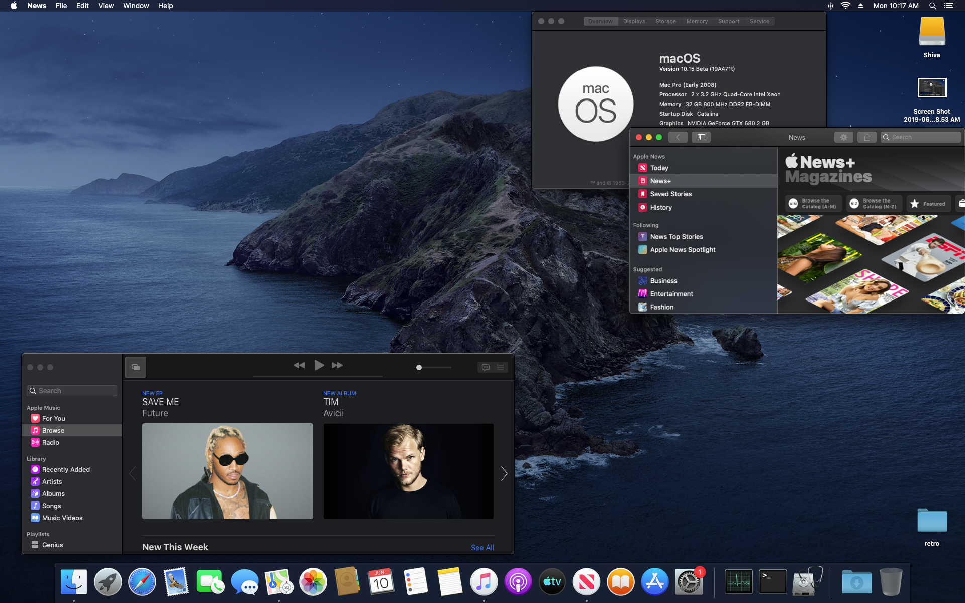Open the News gear settings button
This screenshot has width=965, height=603.
click(x=843, y=137)
